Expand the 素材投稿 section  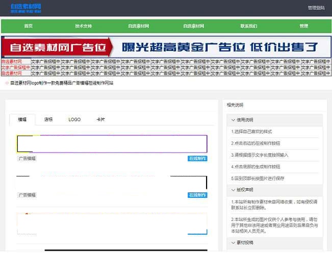274,243
